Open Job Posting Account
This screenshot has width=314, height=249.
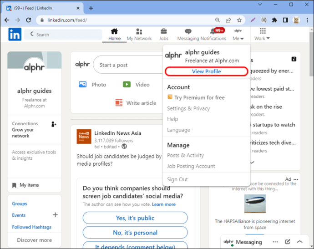191,166
